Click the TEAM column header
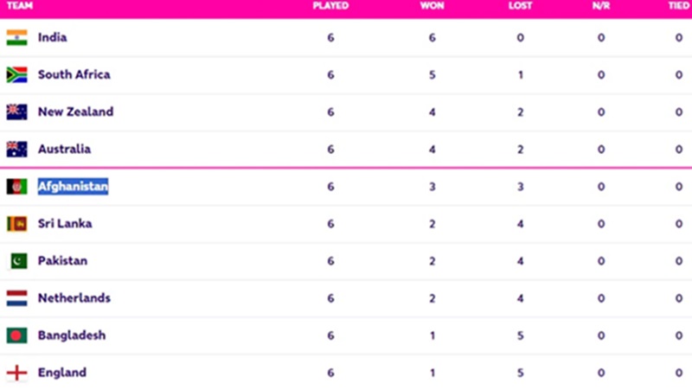 pyautogui.click(x=20, y=6)
